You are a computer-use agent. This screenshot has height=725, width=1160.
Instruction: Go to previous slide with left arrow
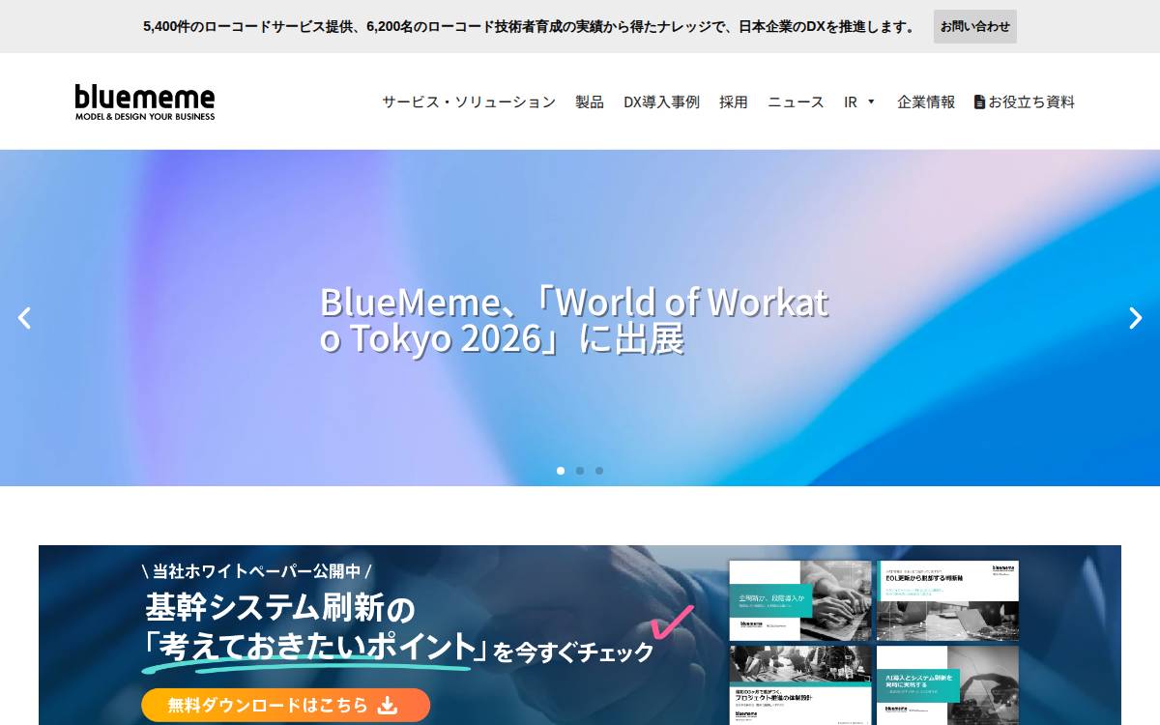(x=24, y=318)
